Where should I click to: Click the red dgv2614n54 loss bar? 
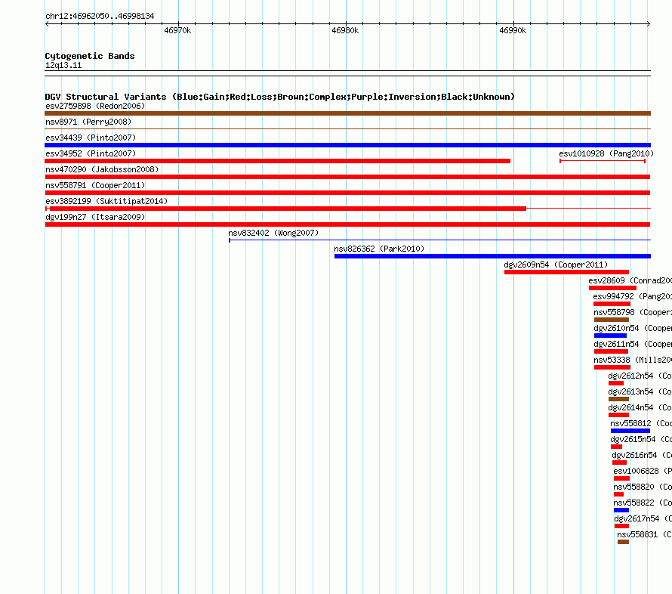(x=618, y=415)
